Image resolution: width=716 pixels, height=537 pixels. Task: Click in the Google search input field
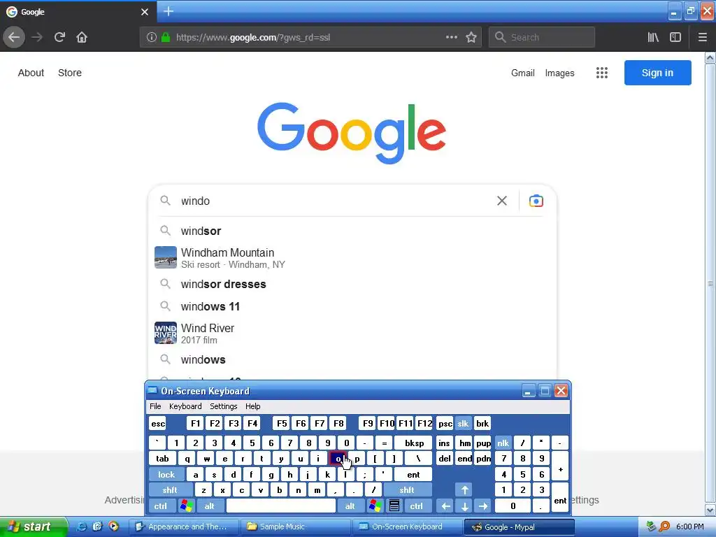pyautogui.click(x=336, y=201)
